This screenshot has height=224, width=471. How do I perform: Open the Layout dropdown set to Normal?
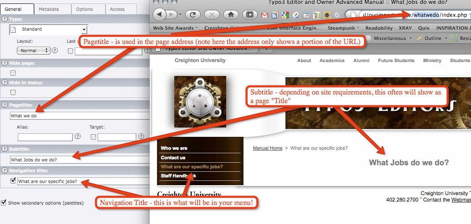34,50
